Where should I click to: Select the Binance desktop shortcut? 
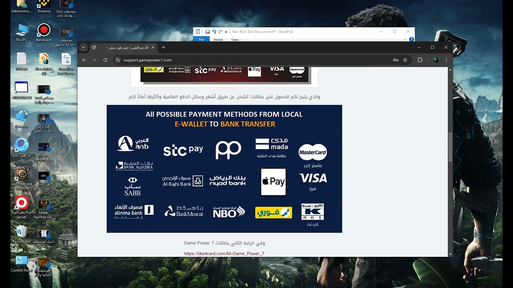tap(44, 7)
